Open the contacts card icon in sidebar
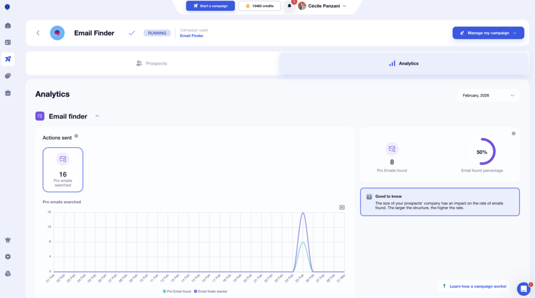 pos(8,42)
